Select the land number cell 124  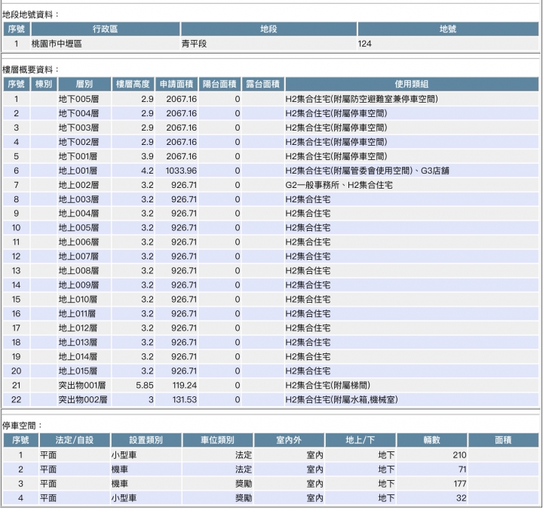(365, 44)
